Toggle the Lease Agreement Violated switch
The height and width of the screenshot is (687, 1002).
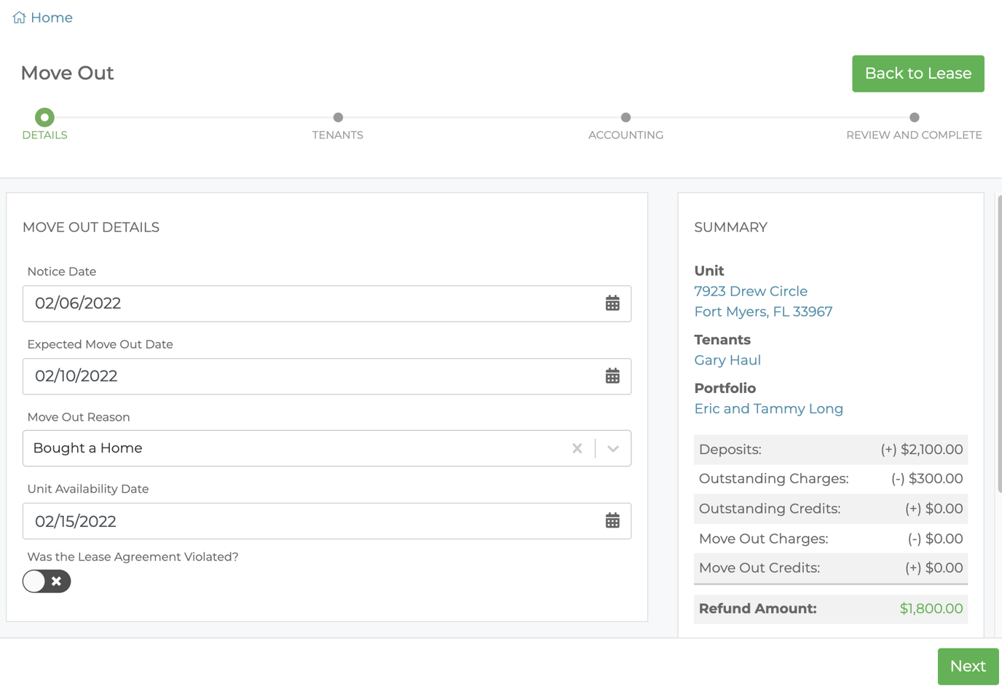(x=47, y=581)
